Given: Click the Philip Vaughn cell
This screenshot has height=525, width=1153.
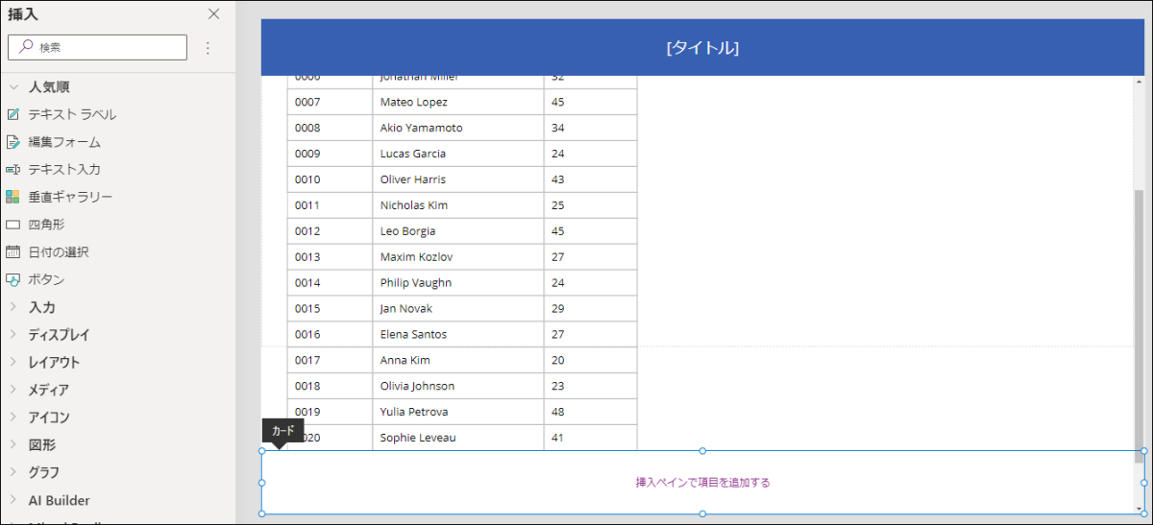Looking at the screenshot, I should [458, 283].
